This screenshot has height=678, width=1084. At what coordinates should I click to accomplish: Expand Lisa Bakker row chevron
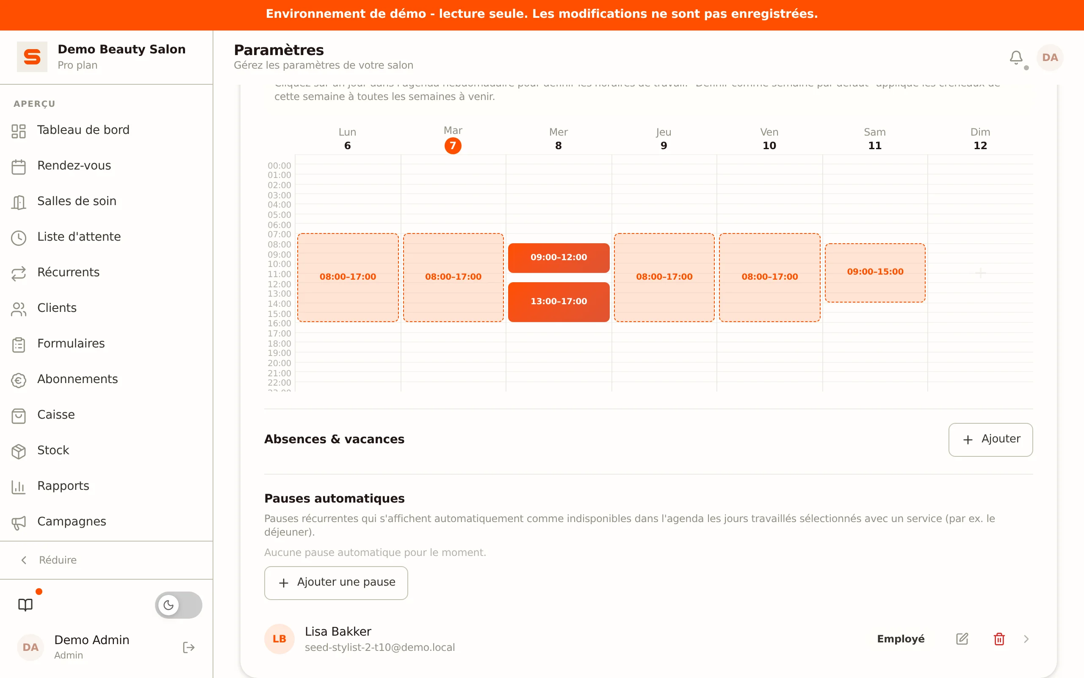coord(1026,639)
